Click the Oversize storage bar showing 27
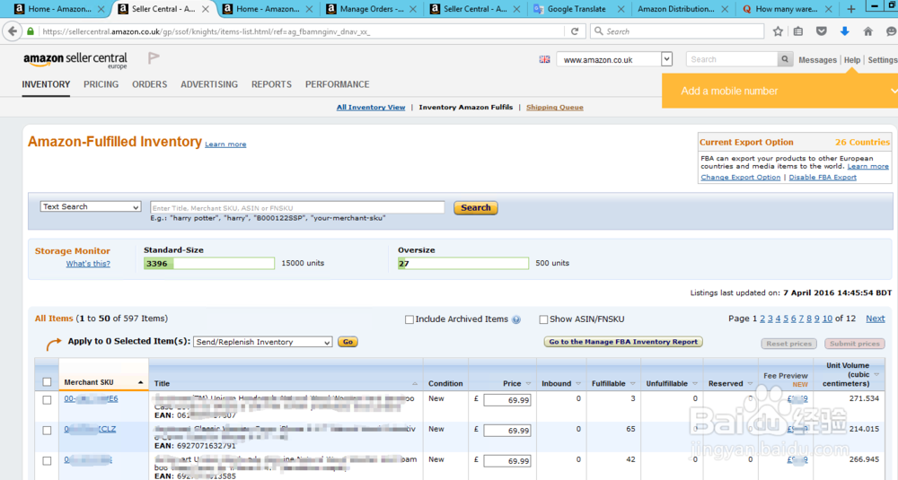Screen dimensions: 898x480 462,263
